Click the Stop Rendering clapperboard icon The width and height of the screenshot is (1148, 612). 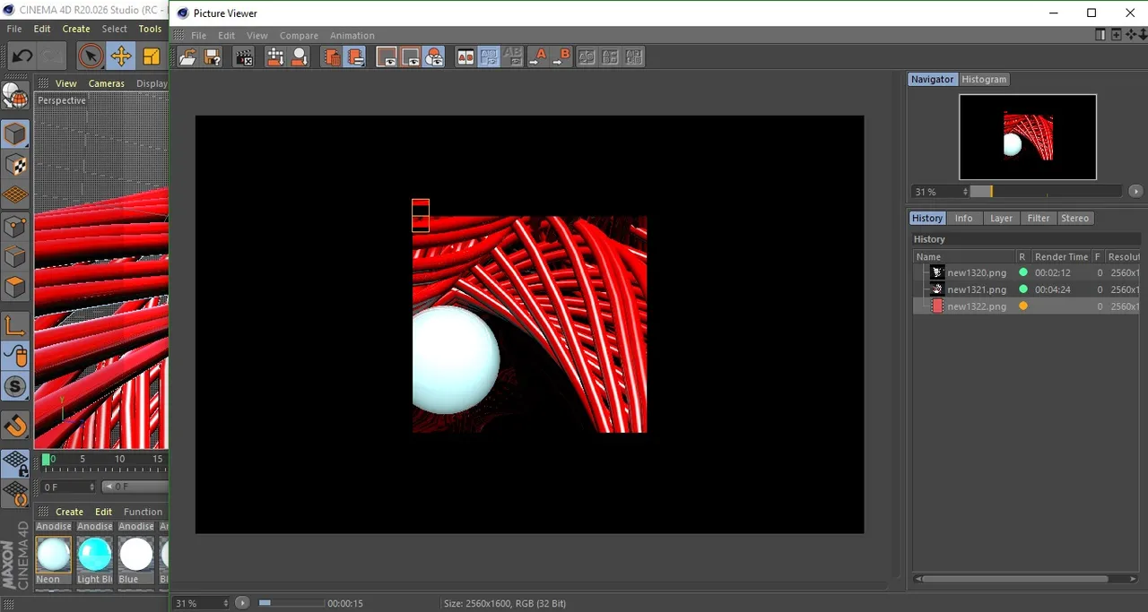[x=244, y=56]
